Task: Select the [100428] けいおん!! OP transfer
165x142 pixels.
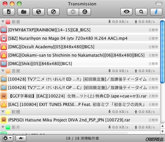Action: [x=79, y=88]
